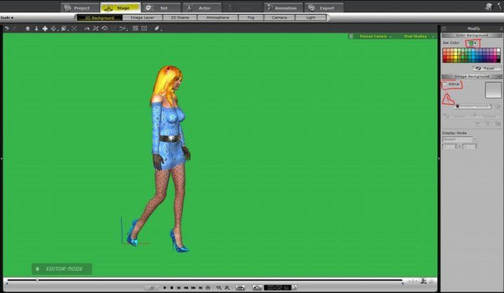Screen dimensions: 504x293
Task: Click the Undo arrow icon
Action: pos(7,28)
